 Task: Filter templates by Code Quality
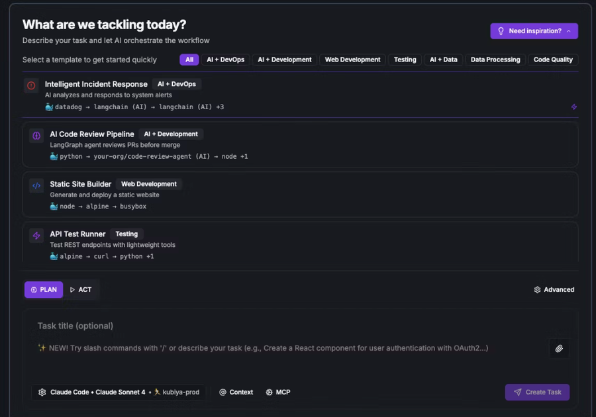(x=553, y=60)
